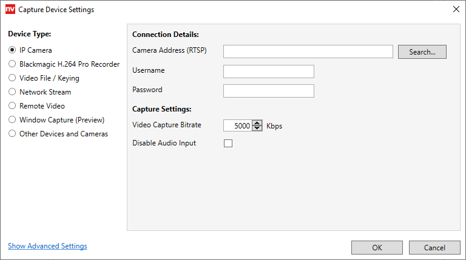This screenshot has height=260, width=466.
Task: Select Remote Video as device type
Action: coord(12,106)
